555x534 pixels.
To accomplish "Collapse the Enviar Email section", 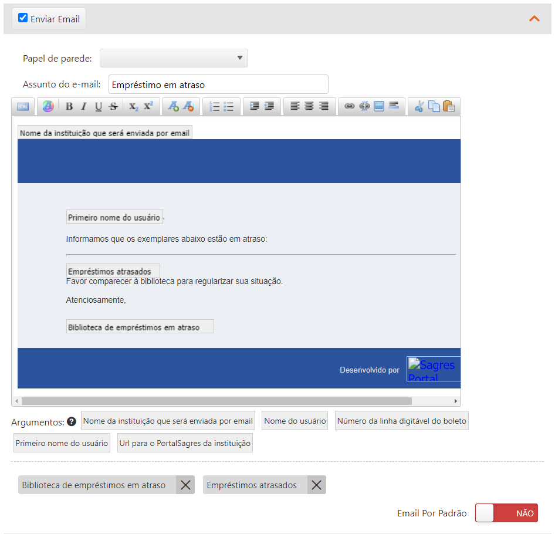I will coord(534,18).
